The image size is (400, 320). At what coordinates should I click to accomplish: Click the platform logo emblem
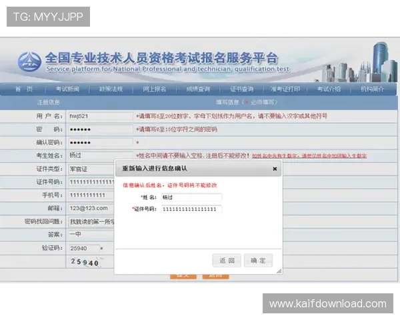tap(29, 62)
